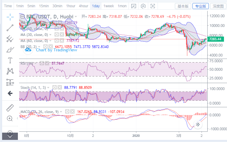Click the back arrow in left toolbar
227x142 pixels.
point(10,93)
